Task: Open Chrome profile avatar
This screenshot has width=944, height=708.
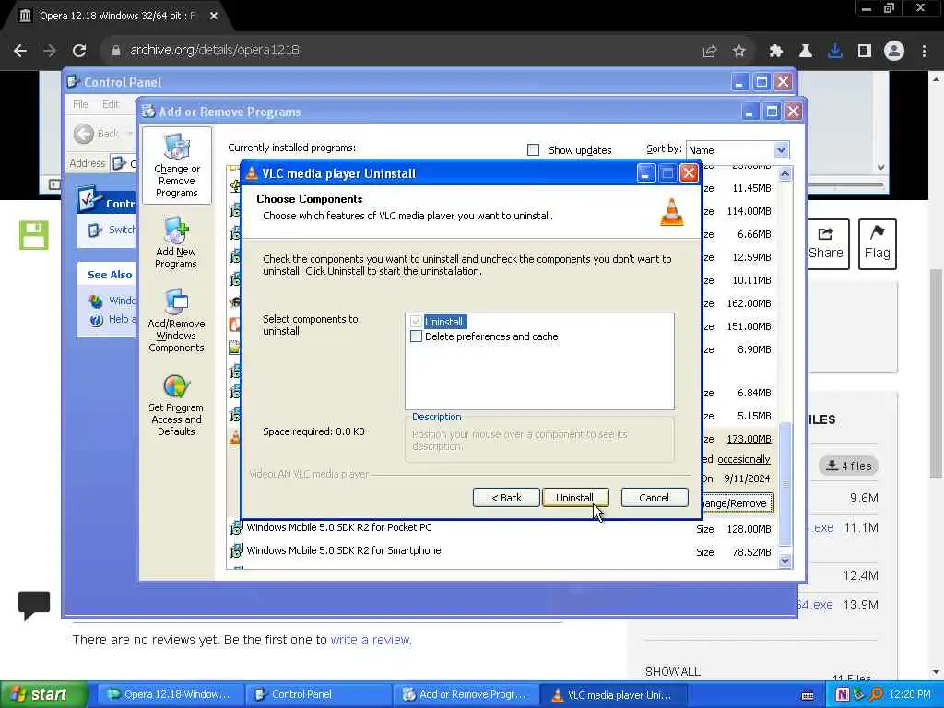Action: [x=894, y=51]
